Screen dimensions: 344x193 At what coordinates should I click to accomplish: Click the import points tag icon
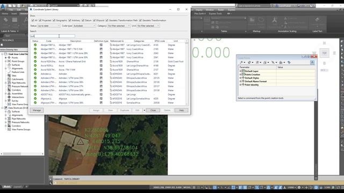pos(289,62)
